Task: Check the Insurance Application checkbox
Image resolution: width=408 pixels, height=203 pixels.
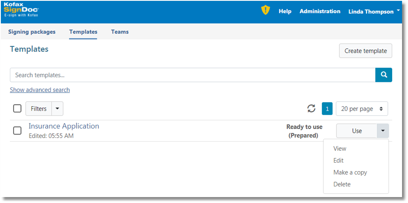Action: [x=17, y=130]
